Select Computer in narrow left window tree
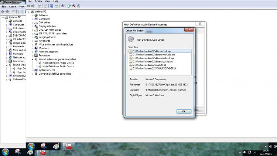This screenshot has width=277, height=156. point(18,25)
